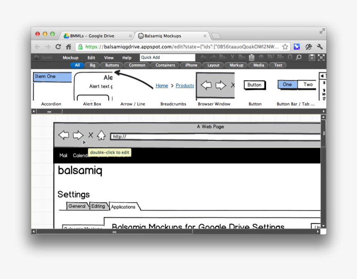Pick the Accordion component thumbnail
357x279 pixels.
click(x=52, y=86)
